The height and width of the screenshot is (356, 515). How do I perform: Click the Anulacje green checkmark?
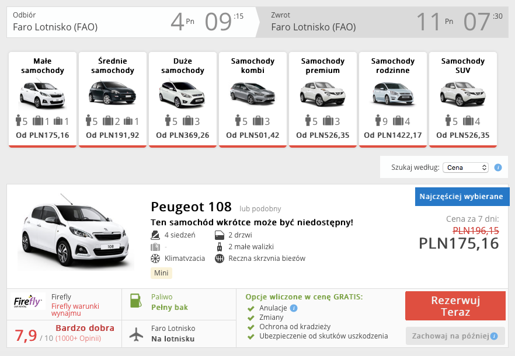pos(251,308)
